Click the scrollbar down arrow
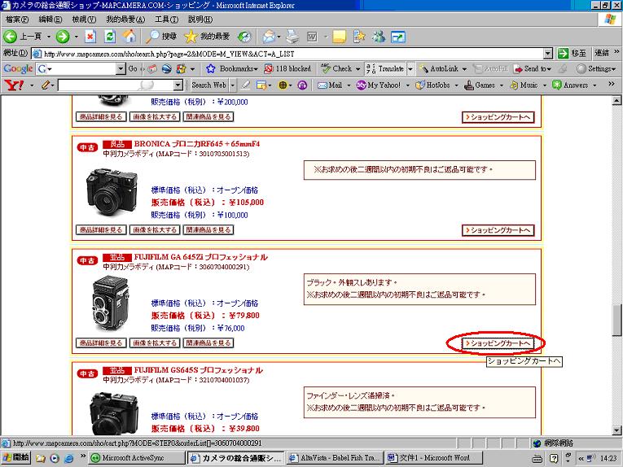The width and height of the screenshot is (623, 467). pyautogui.click(x=616, y=430)
